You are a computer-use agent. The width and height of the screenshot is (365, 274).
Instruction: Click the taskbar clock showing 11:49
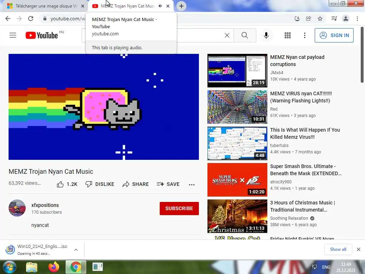coord(346,267)
